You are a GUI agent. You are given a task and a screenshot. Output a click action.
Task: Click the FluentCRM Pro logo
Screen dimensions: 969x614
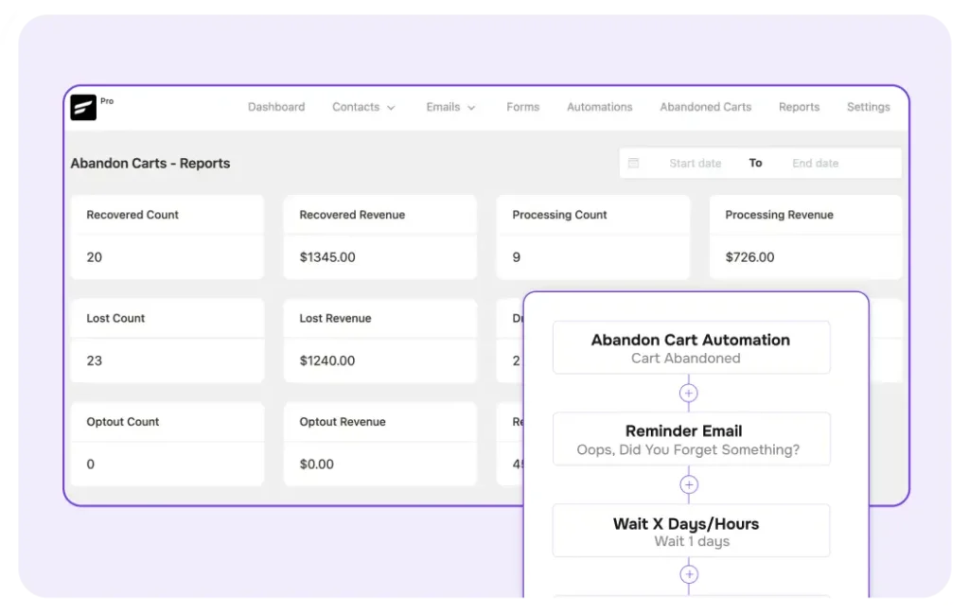[84, 108]
